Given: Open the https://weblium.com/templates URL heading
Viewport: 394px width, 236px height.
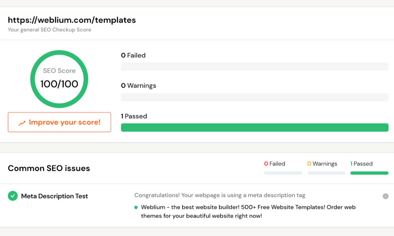Looking at the screenshot, I should (72, 20).
